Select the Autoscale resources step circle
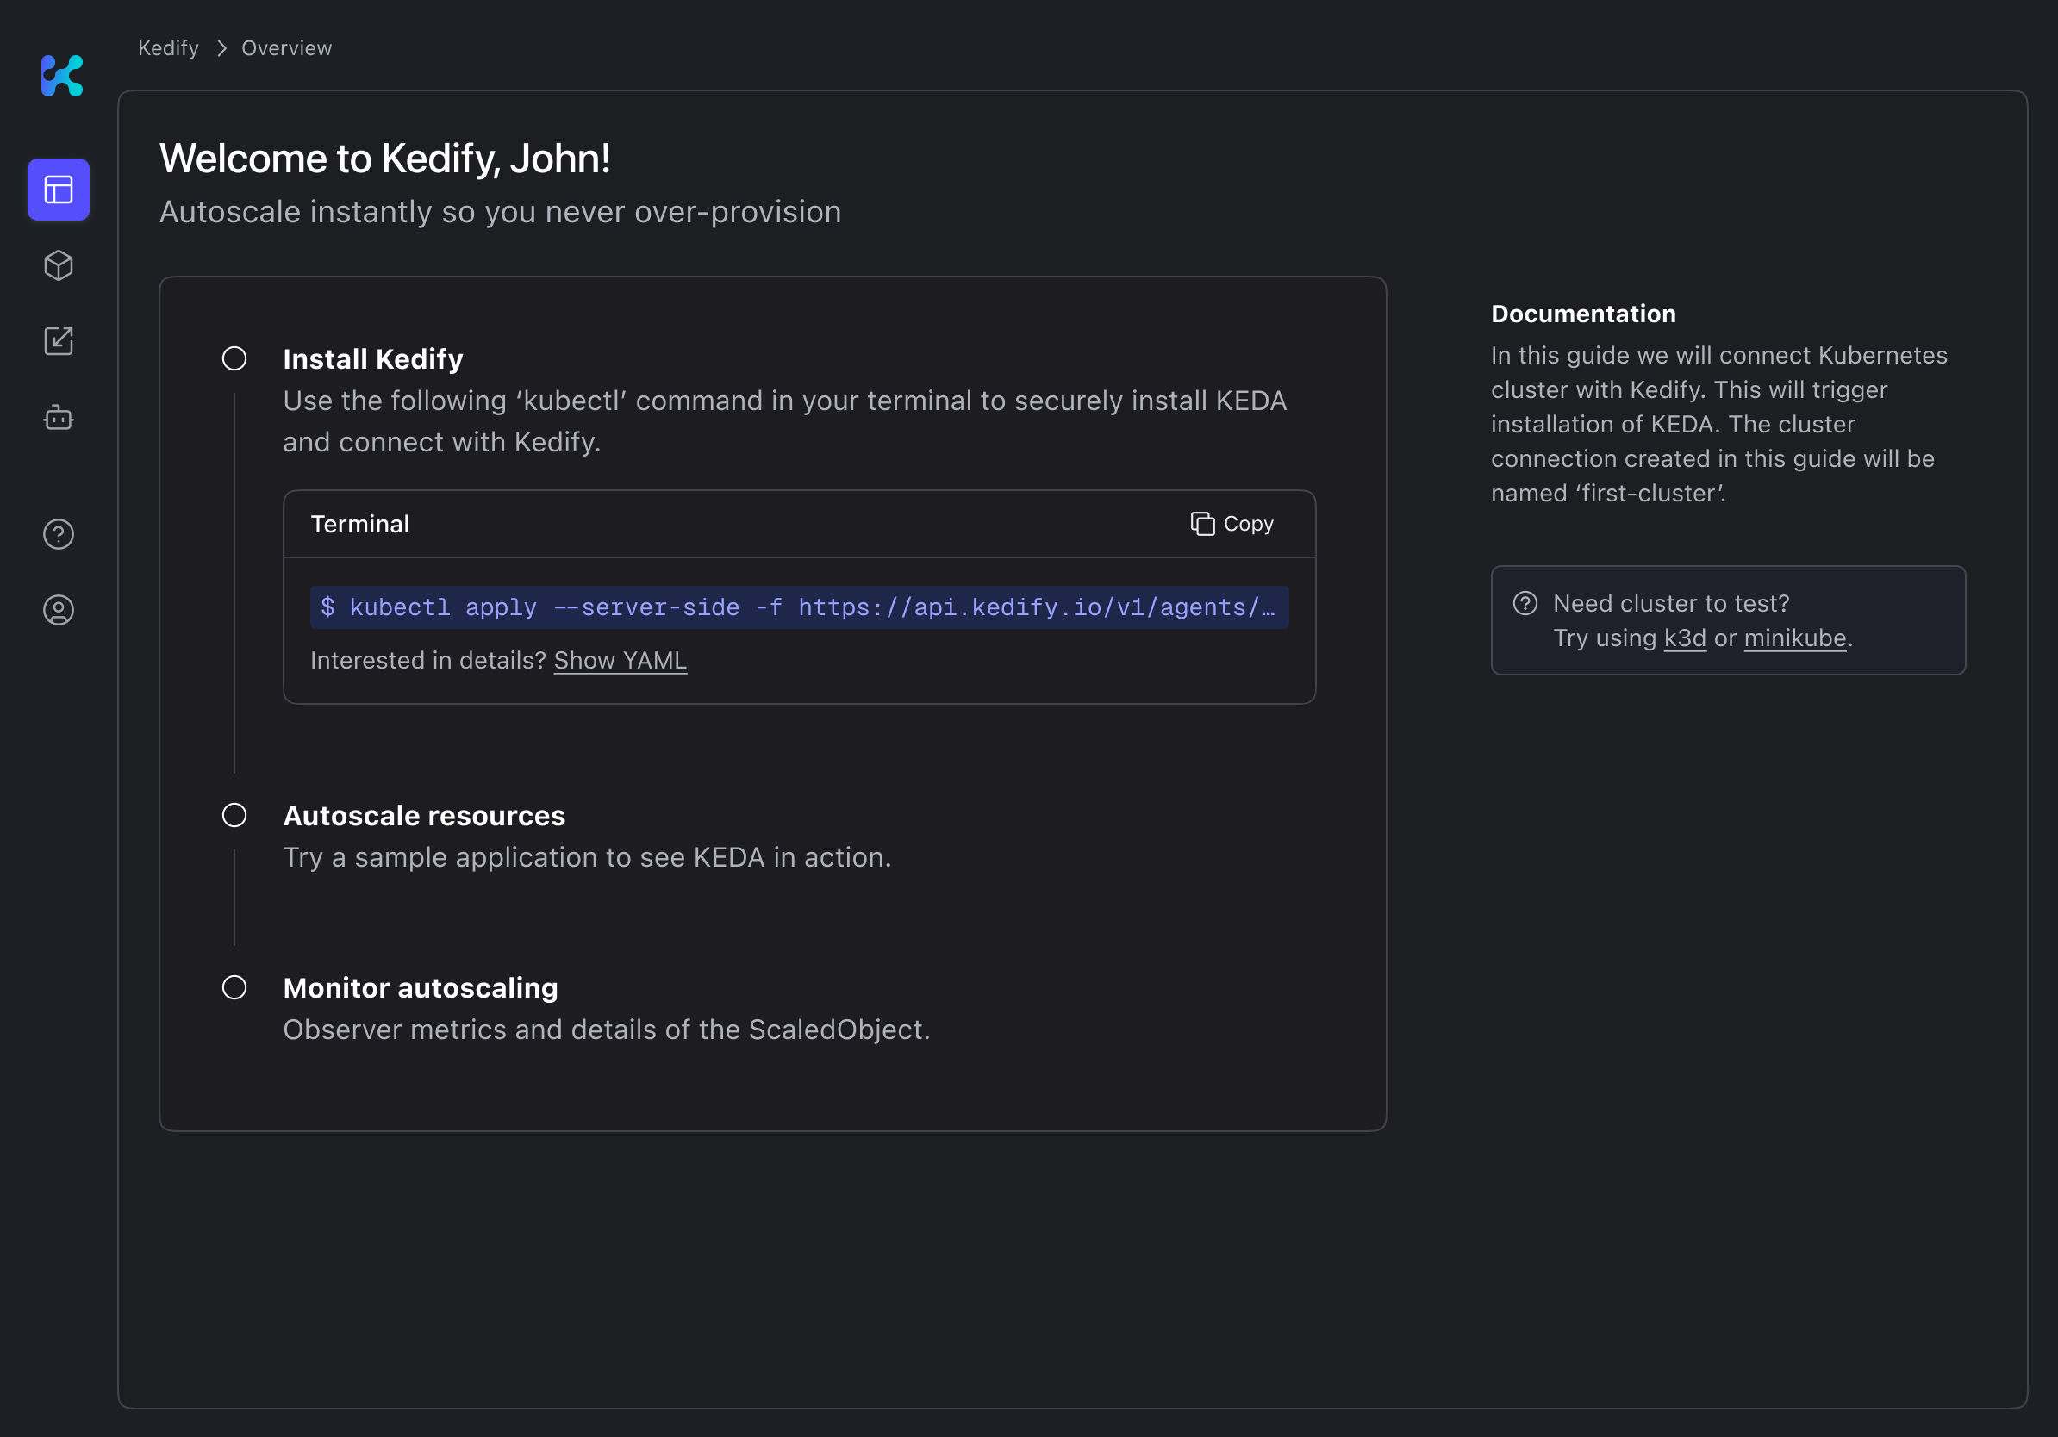The image size is (2058, 1437). (234, 815)
